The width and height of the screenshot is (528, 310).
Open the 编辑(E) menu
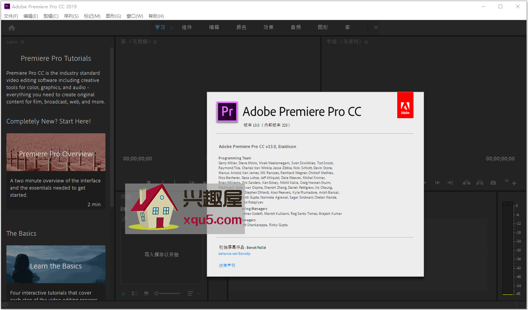[31, 16]
